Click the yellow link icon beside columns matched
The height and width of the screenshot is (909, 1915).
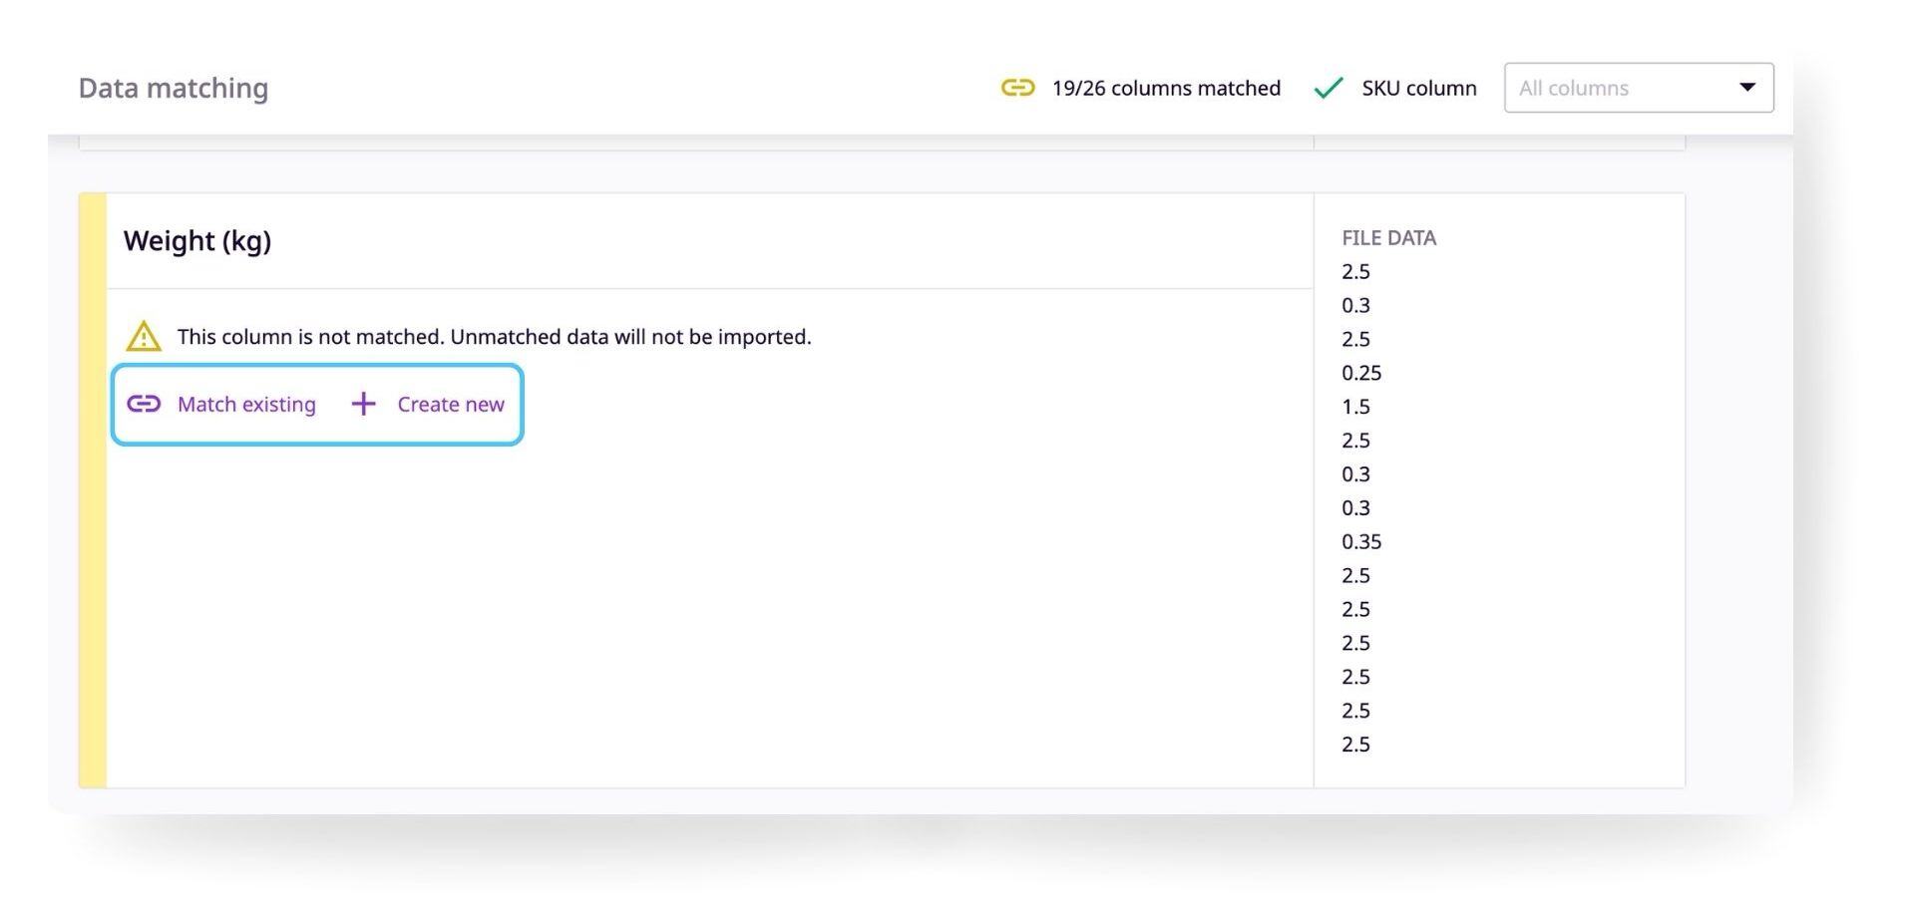(x=1016, y=88)
